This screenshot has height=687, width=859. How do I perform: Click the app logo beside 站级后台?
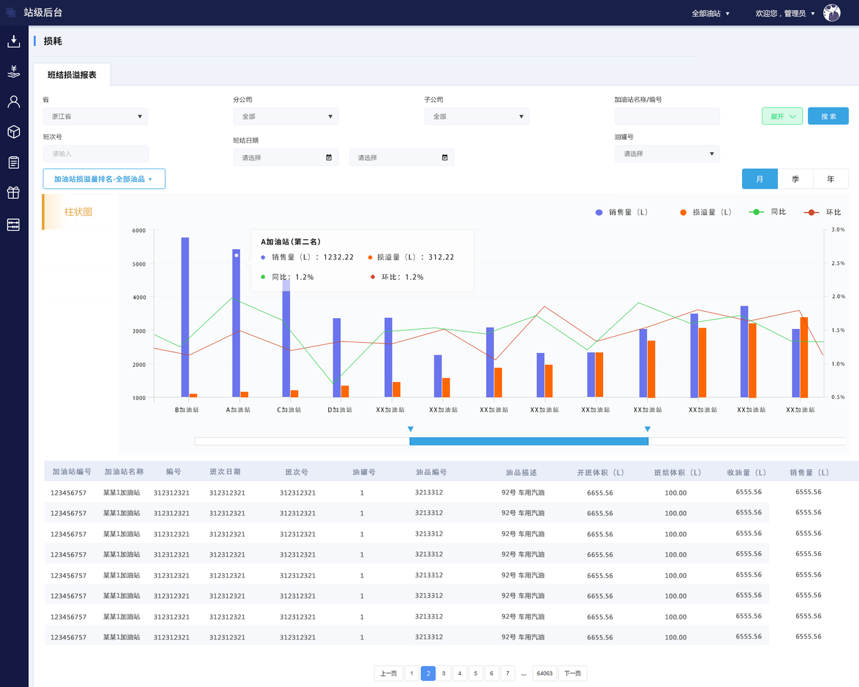[11, 13]
